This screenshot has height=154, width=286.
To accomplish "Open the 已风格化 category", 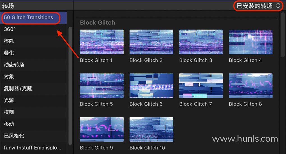I will point(33,136).
